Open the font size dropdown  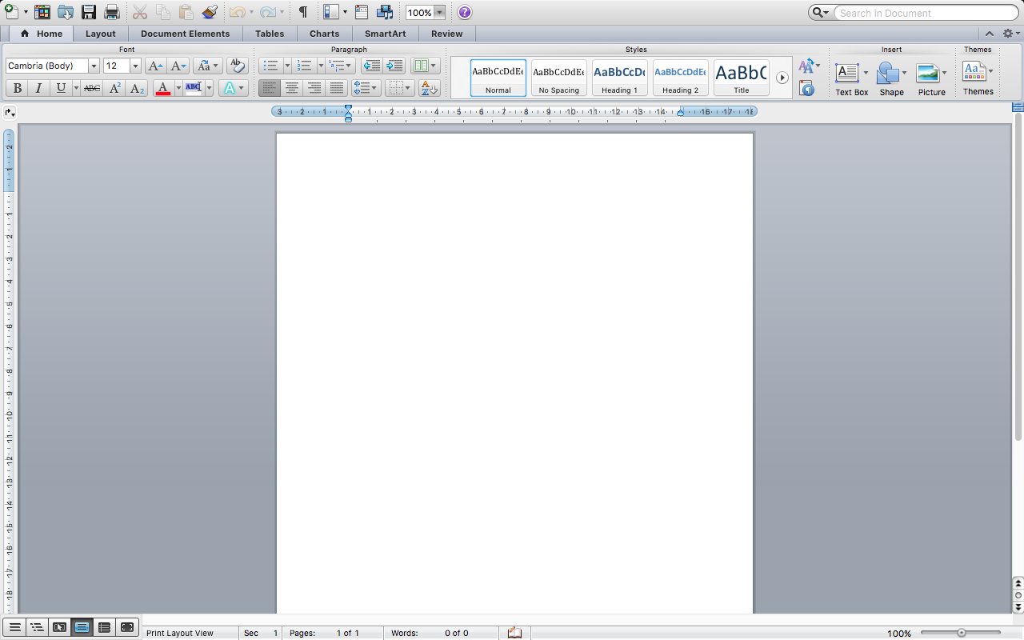coord(135,66)
